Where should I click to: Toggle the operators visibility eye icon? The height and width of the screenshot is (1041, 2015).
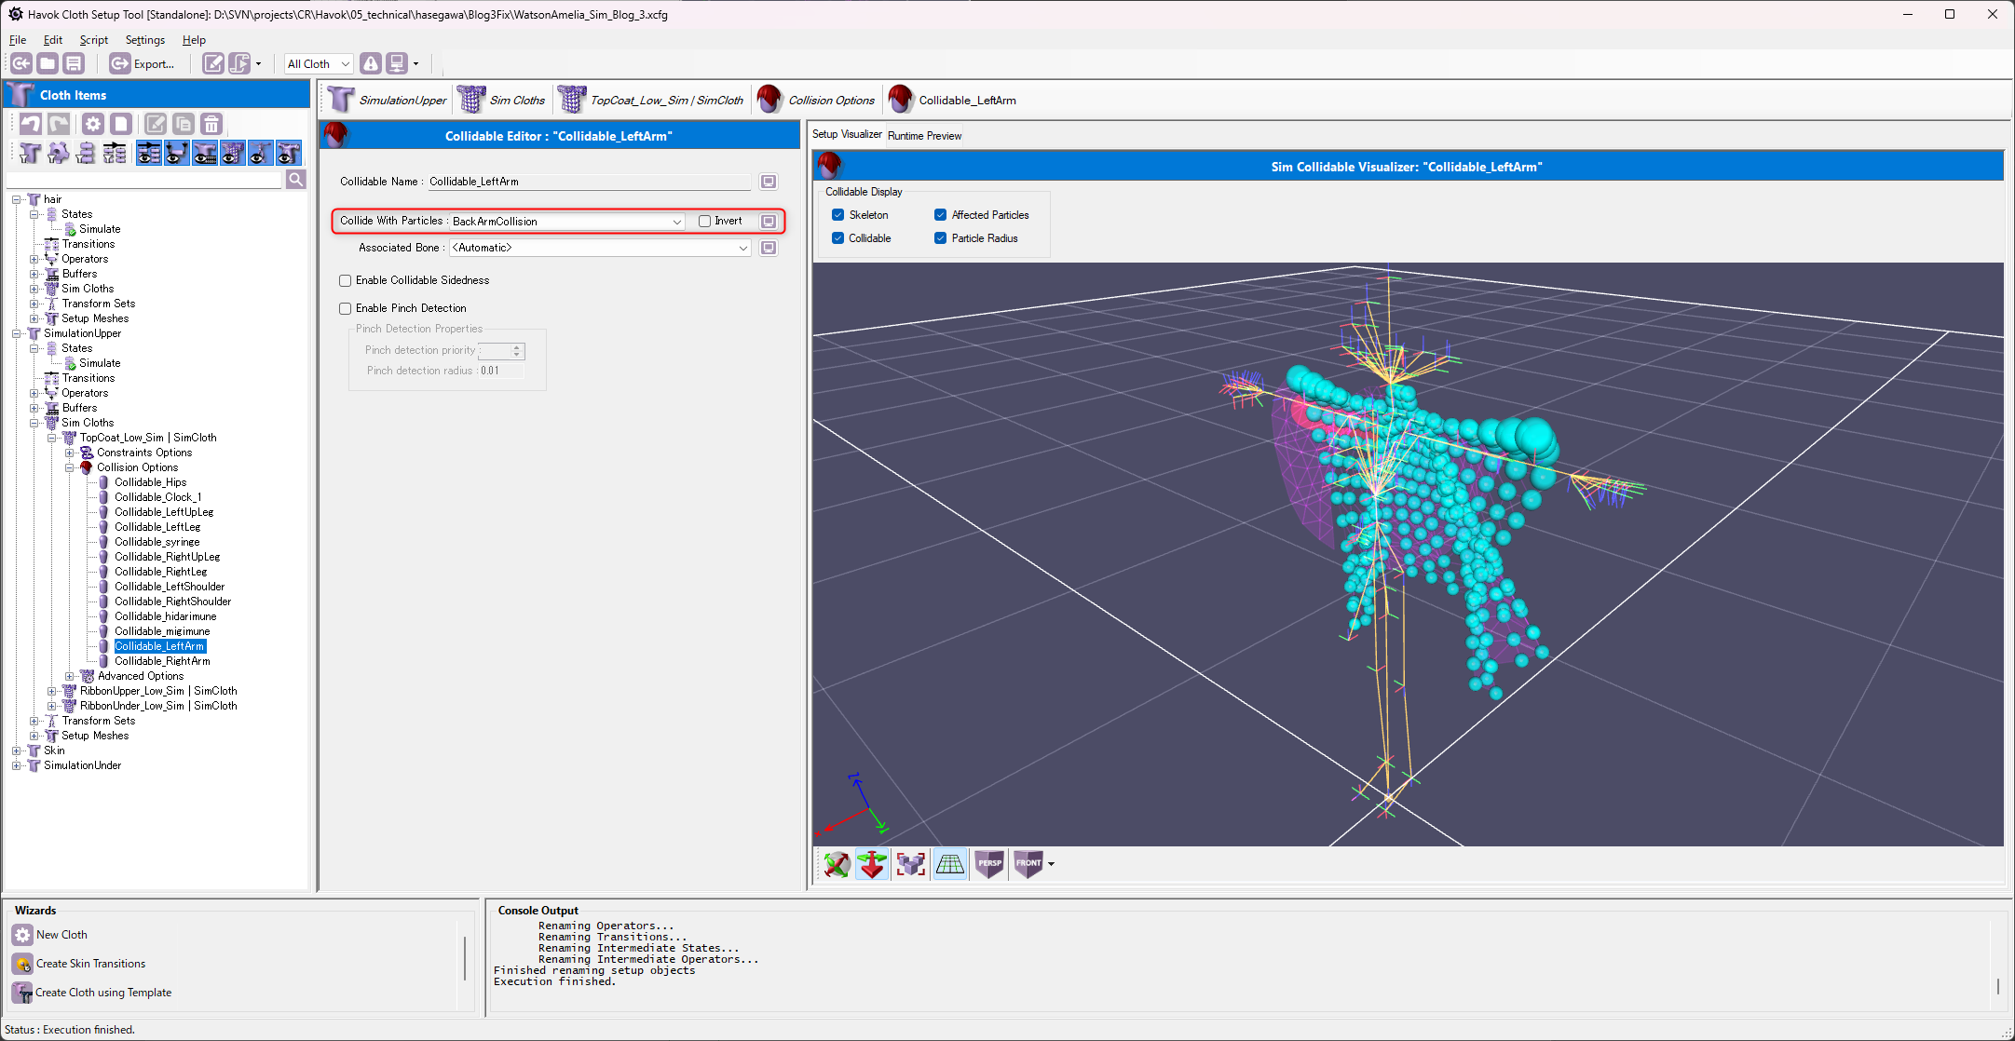pos(177,153)
